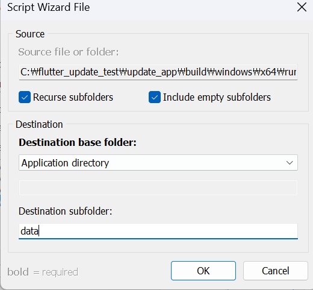The height and width of the screenshot is (290, 313).
Task: Click the bold = required hint text
Action: pos(43,273)
